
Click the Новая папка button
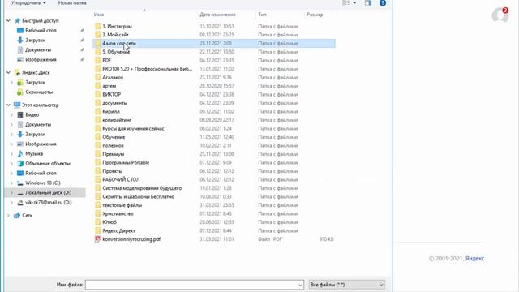(x=72, y=3)
